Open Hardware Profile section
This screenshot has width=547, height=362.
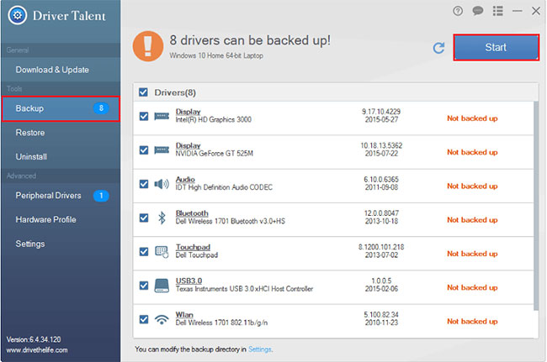point(61,220)
